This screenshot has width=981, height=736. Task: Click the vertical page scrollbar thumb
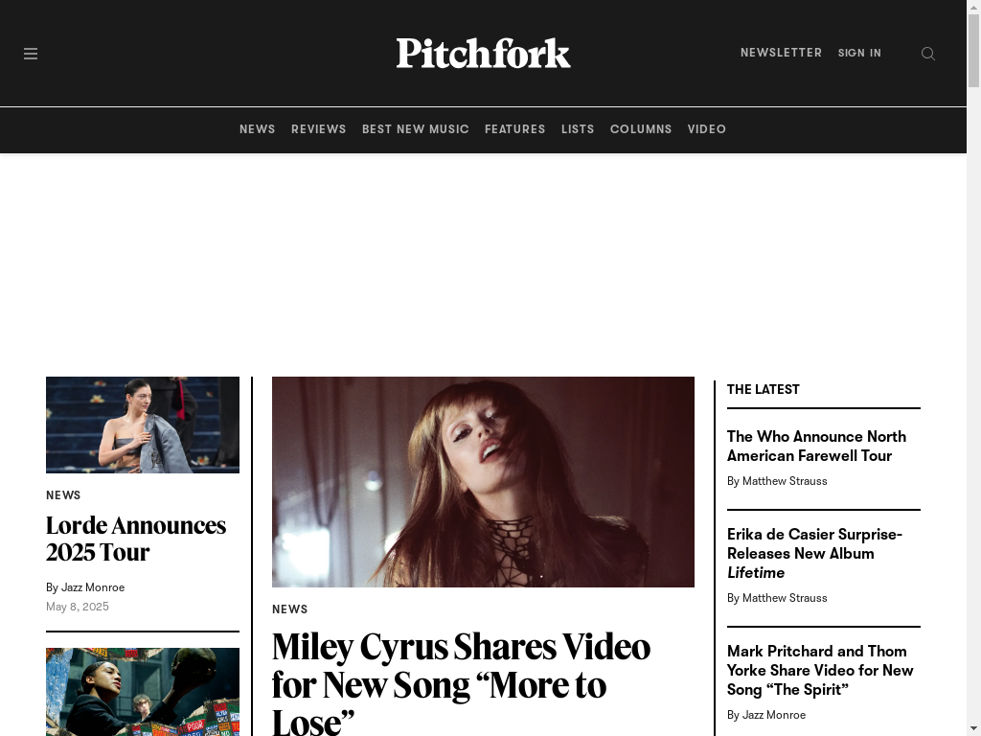[x=973, y=50]
